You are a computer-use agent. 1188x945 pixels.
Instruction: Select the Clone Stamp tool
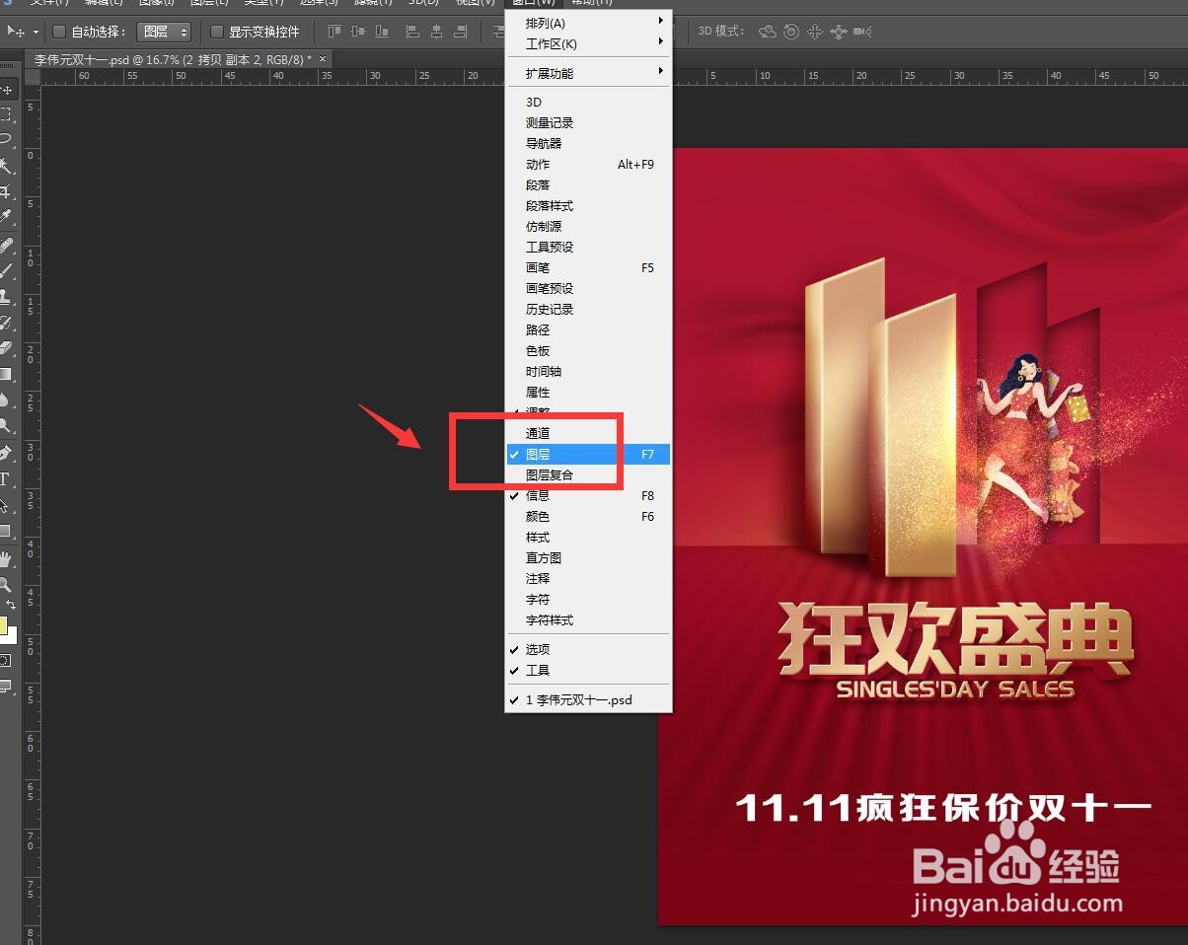coord(6,296)
